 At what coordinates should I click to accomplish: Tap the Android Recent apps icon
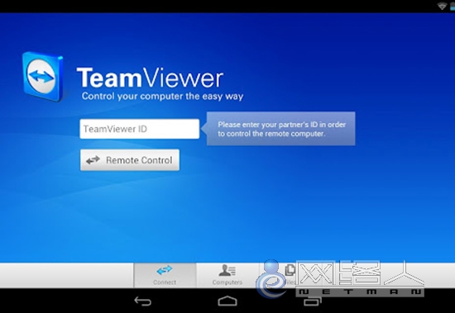pos(313,301)
